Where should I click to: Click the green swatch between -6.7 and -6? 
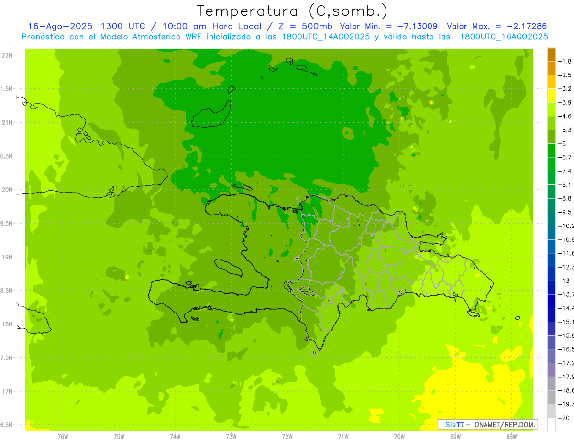(x=552, y=151)
